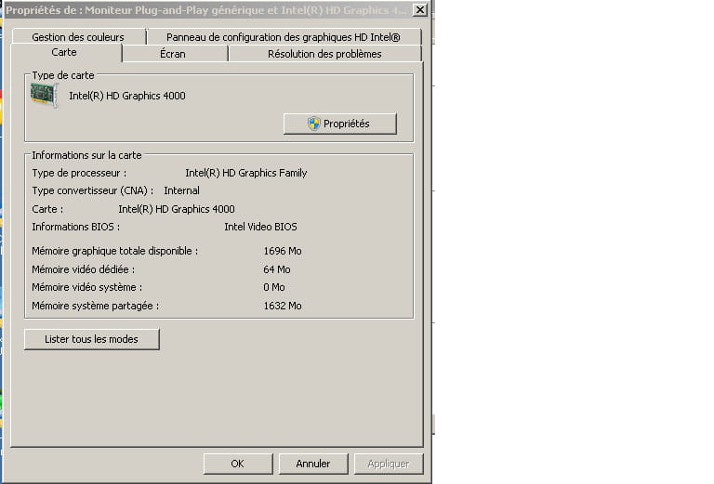
Task: Click the graphics card adapter icon
Action: (x=44, y=95)
